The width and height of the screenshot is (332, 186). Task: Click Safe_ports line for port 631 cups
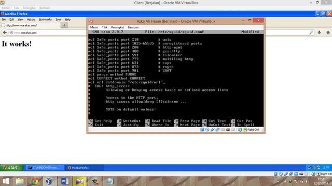tap(130, 63)
